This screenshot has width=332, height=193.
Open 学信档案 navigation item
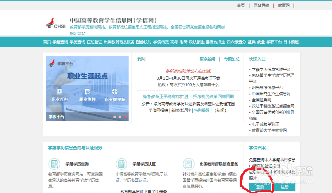pyautogui.click(x=161, y=42)
